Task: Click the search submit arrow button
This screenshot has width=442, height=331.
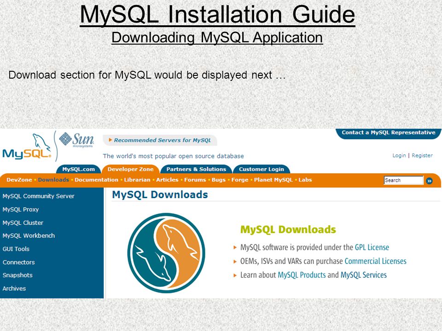Action: (429, 181)
